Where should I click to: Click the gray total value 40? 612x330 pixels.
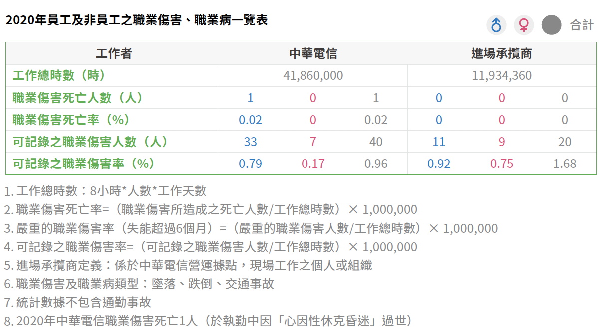(376, 142)
